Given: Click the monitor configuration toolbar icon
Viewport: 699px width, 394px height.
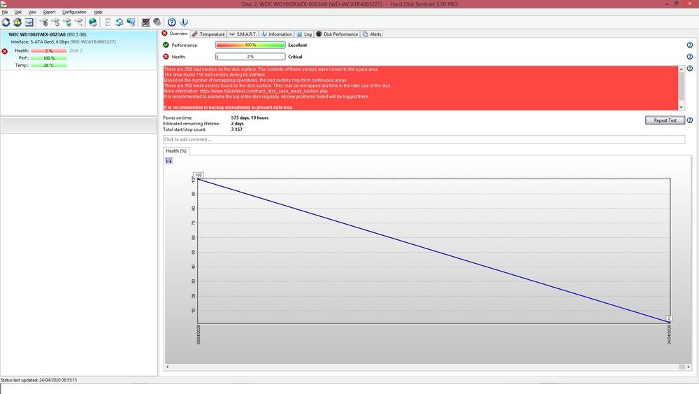Looking at the screenshot, I should [x=145, y=22].
